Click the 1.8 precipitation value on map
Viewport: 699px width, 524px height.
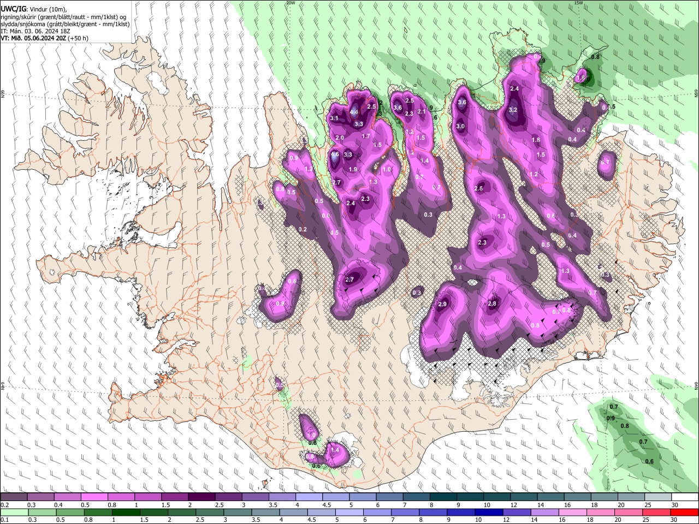pos(536,140)
